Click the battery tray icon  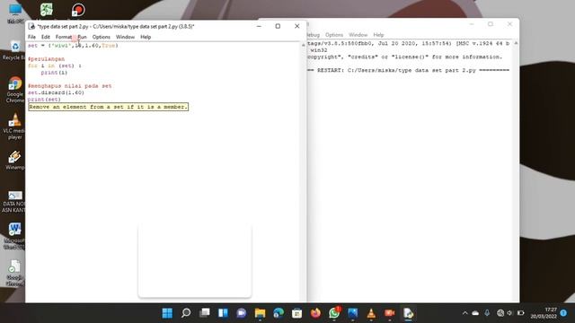point(520,313)
